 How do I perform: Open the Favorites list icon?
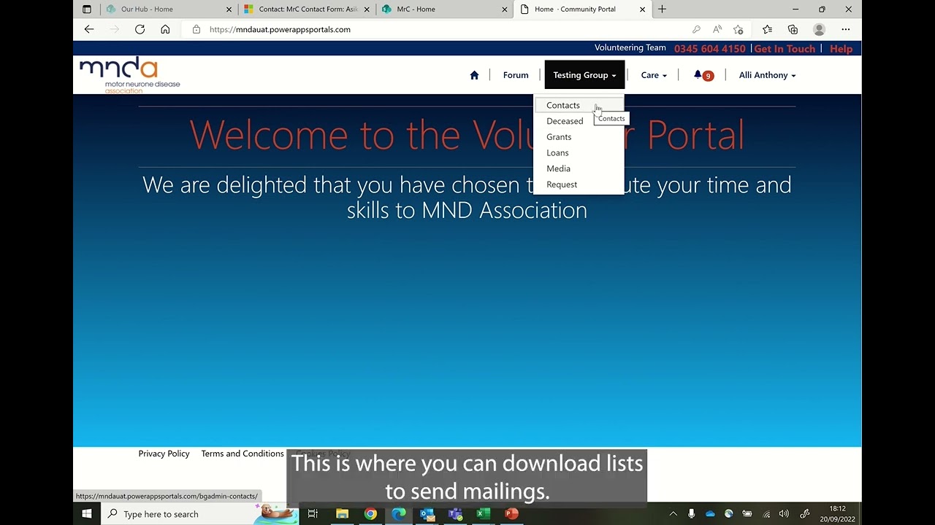click(x=767, y=29)
